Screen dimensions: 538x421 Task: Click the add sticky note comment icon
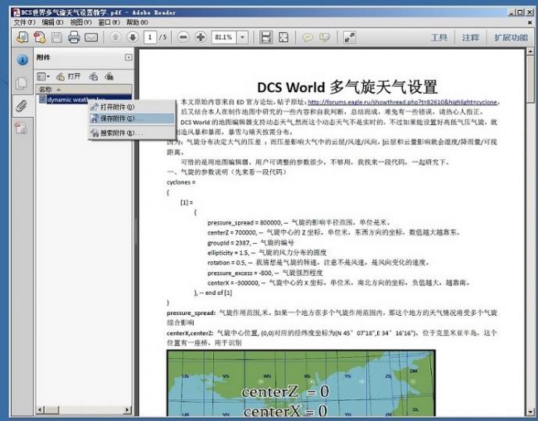308,37
